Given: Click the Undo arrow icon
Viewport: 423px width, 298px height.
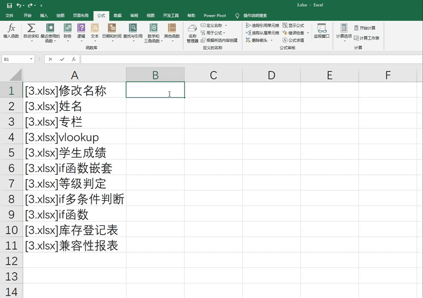Looking at the screenshot, I should [19, 5].
